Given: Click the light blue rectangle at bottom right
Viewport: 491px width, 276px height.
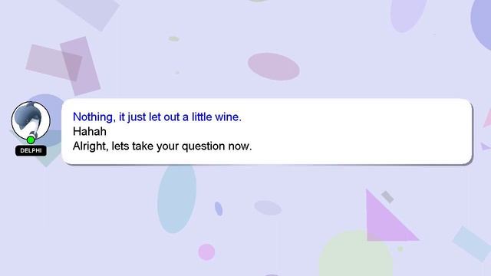Looking at the screenshot, I should click(472, 244).
